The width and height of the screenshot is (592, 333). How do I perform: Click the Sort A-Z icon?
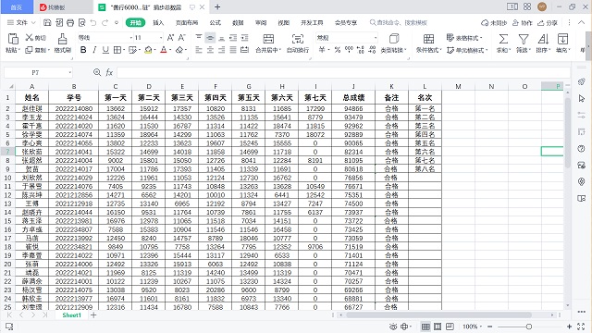tap(543, 39)
